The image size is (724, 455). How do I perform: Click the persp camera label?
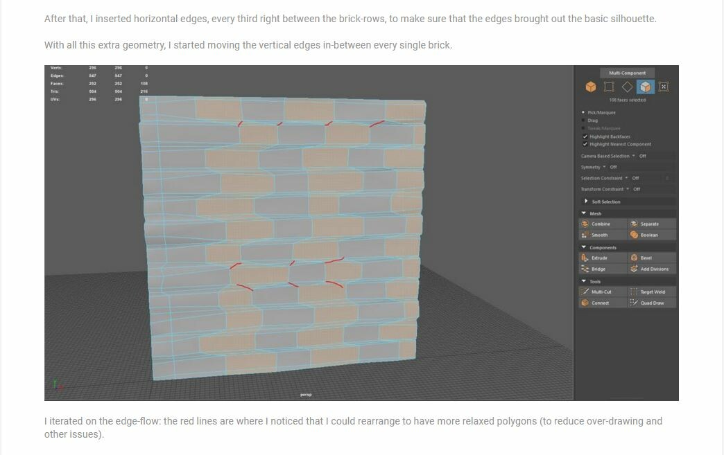[x=306, y=395]
